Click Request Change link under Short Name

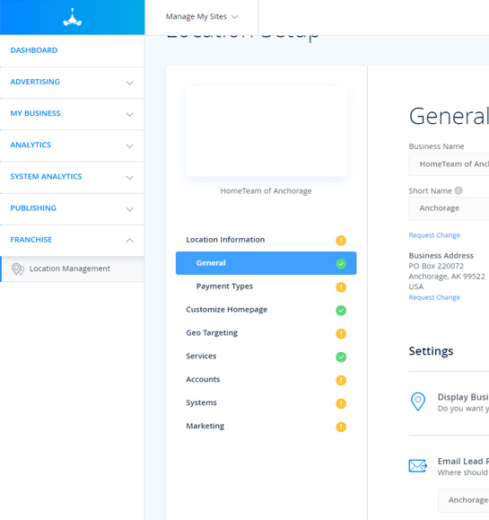pyautogui.click(x=434, y=235)
